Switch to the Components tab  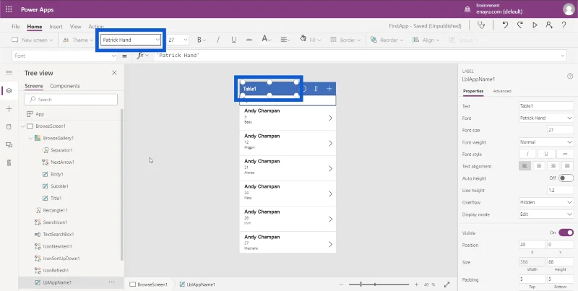(65, 86)
